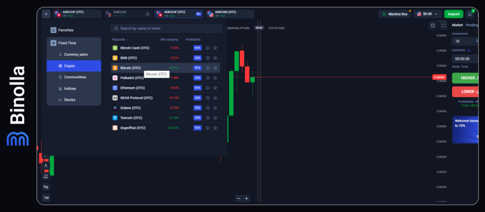The image size is (485, 212).
Task: Click the chart layout square icon
Action: (433, 25)
